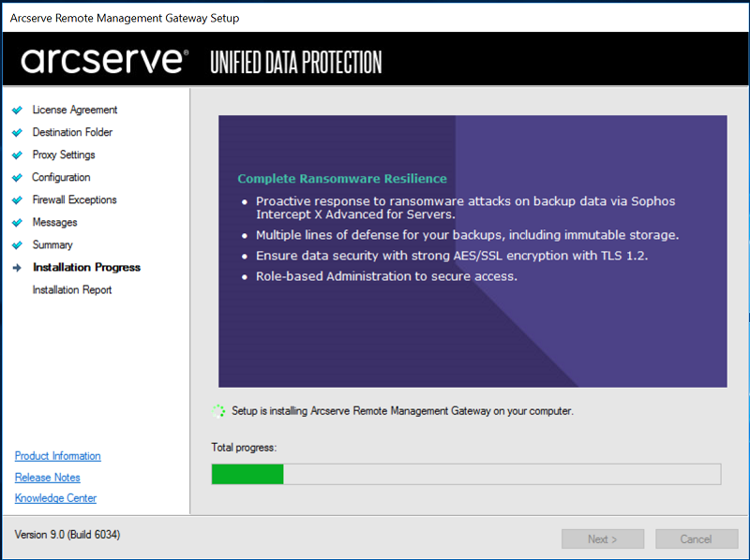Select the Summary step

52,244
